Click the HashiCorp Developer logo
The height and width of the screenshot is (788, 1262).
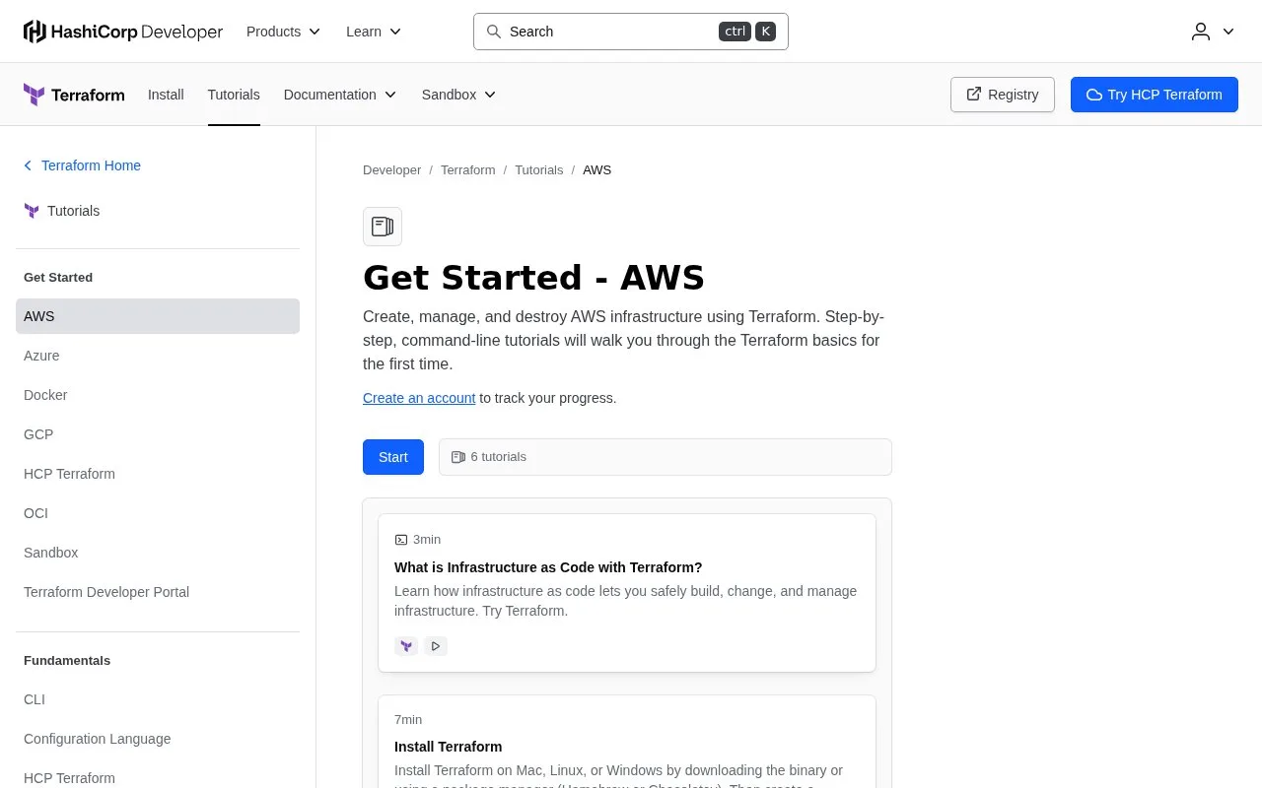pyautogui.click(x=123, y=32)
